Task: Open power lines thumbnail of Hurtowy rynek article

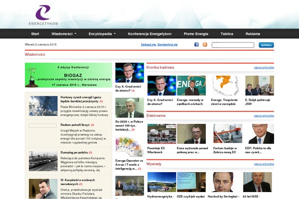Action: point(43,106)
